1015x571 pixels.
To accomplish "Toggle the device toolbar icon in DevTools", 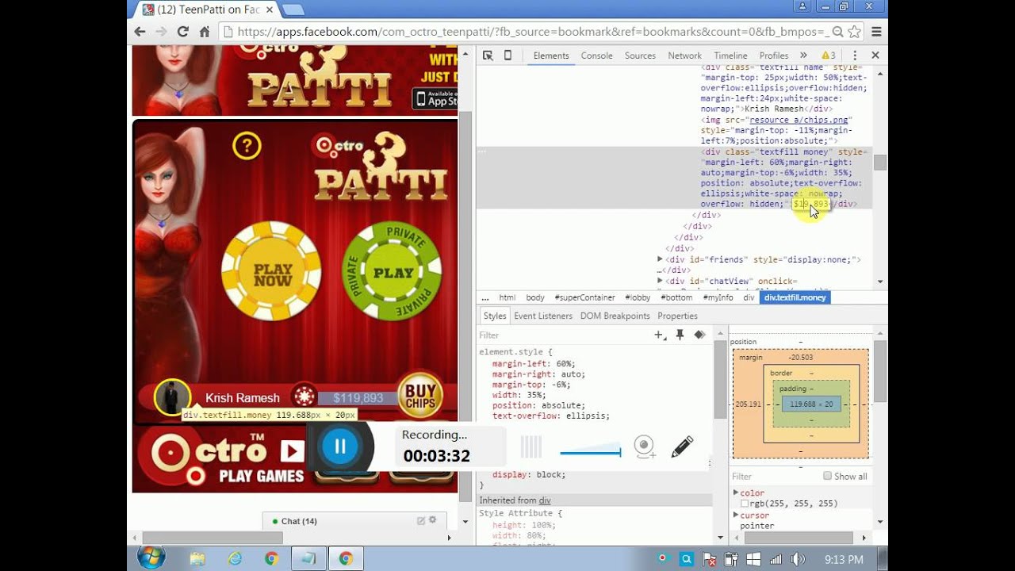I will coord(508,56).
